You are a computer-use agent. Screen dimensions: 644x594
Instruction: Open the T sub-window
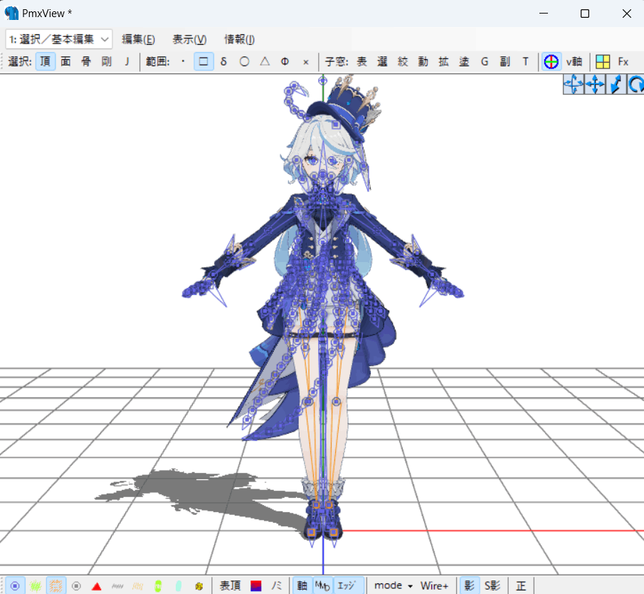[525, 62]
